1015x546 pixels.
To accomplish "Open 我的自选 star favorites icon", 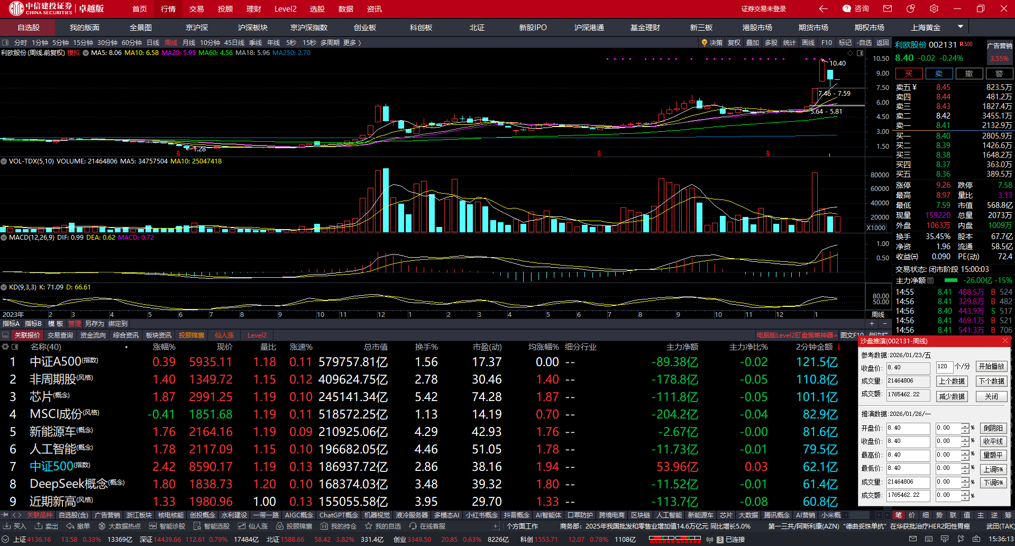I will click(x=369, y=526).
